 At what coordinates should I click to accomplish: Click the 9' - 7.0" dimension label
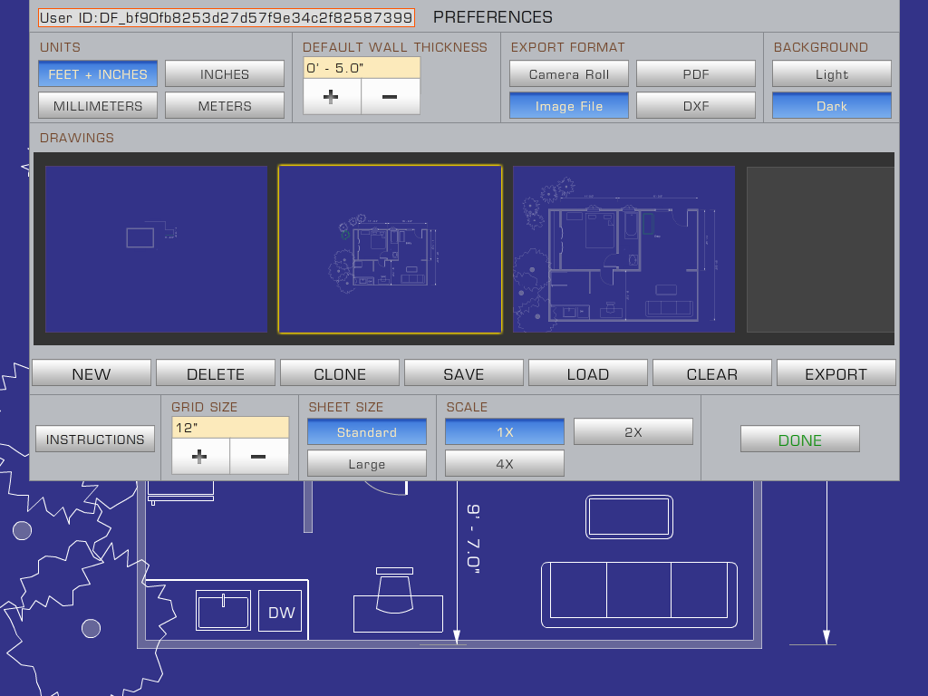[x=474, y=538]
